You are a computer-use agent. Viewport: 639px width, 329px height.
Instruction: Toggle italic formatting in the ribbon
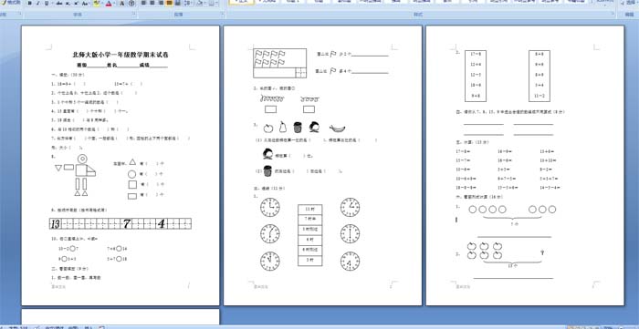(38, 4)
